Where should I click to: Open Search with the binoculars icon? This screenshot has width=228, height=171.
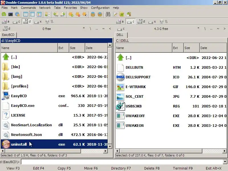point(108,14)
